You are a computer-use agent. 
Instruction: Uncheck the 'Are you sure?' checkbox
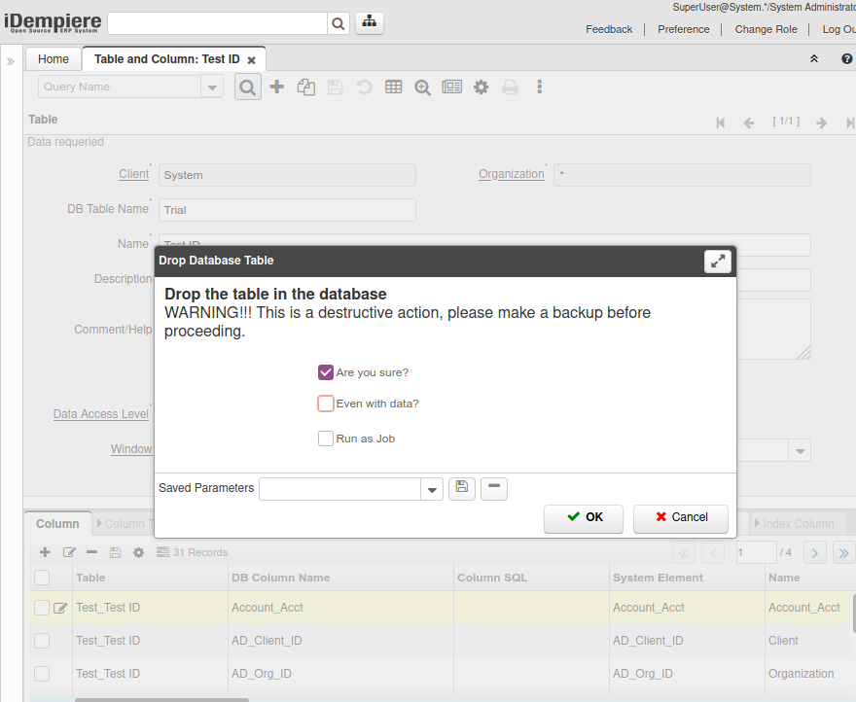click(x=326, y=372)
